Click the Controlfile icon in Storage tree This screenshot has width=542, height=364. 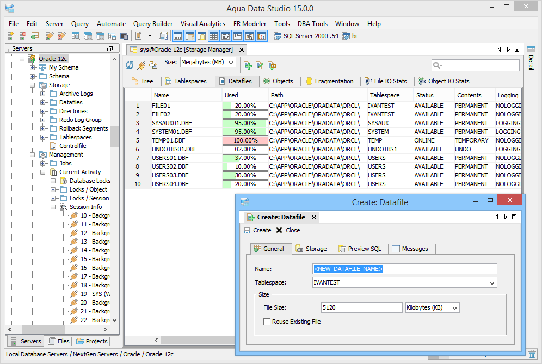tap(53, 146)
